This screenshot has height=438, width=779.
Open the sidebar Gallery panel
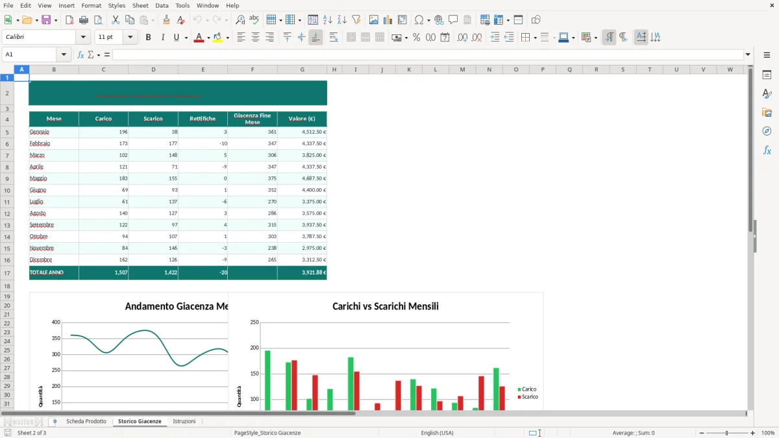[767, 113]
